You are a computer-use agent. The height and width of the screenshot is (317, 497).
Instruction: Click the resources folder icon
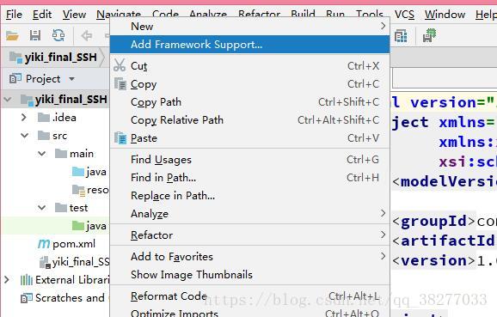tap(78, 190)
